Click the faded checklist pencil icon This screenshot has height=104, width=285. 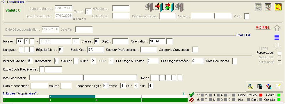pos(278,86)
